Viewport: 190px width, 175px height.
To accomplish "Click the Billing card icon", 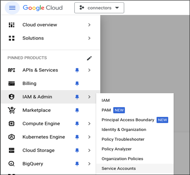I will coord(11,83).
